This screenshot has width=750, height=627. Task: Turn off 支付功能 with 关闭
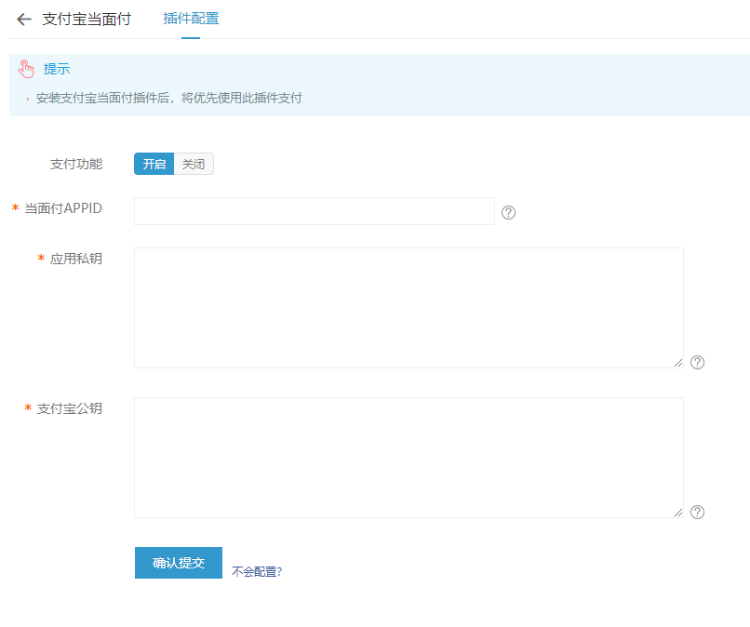pos(194,164)
